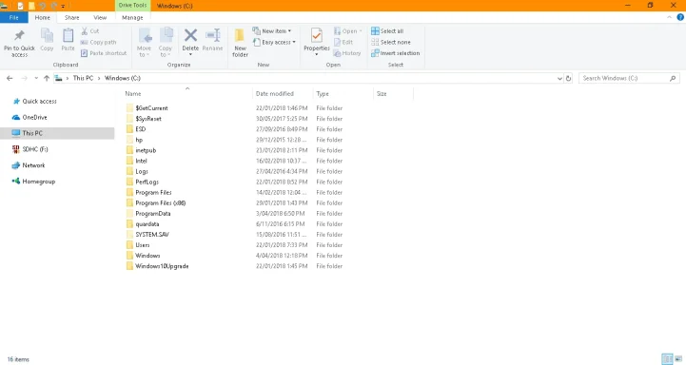The image size is (686, 365).
Task: Select the SYSTEM.SAV folder
Action: tap(152, 234)
